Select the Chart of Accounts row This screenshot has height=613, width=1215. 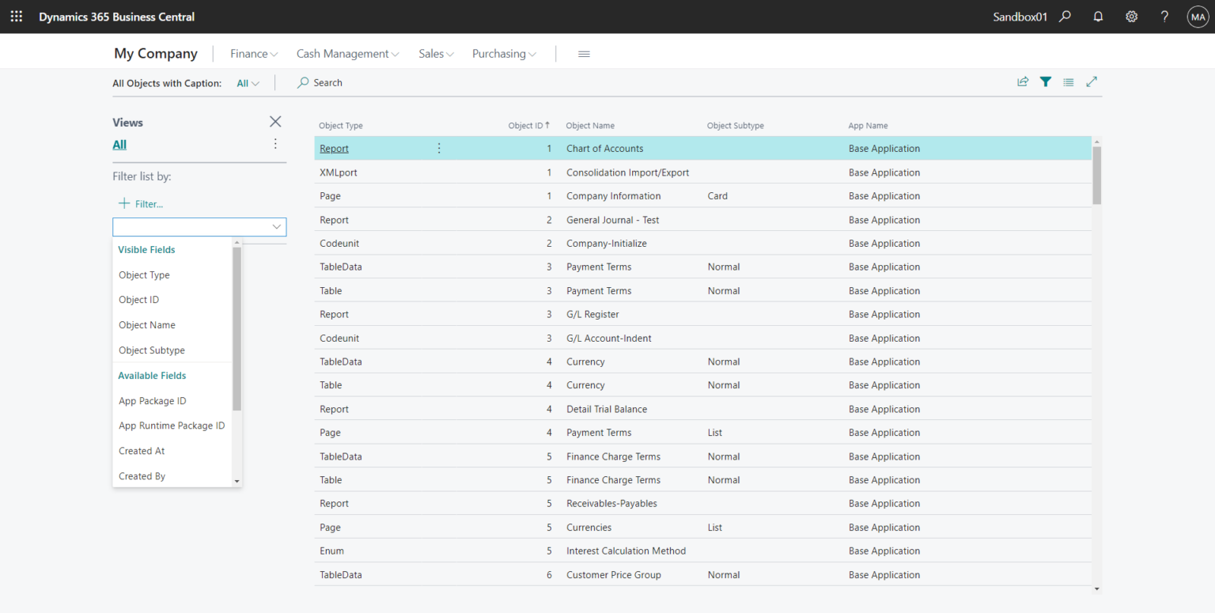[x=604, y=148]
